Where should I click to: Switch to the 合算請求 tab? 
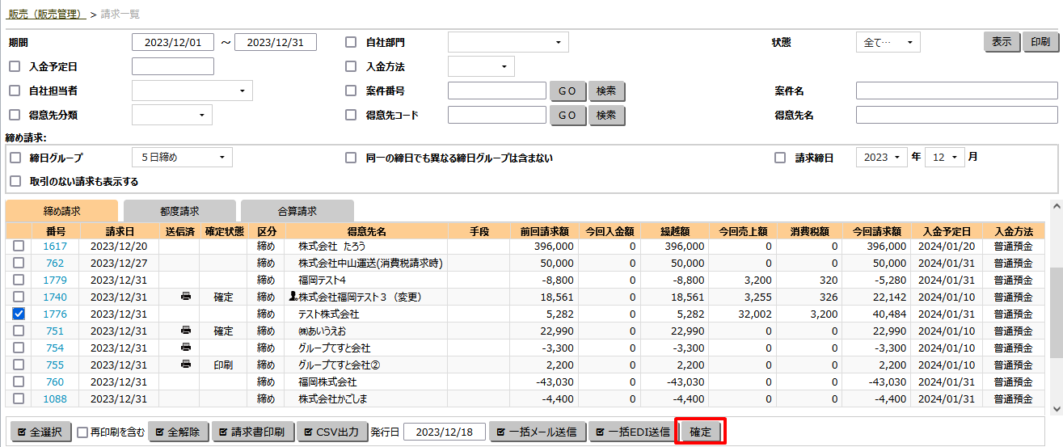pyautogui.click(x=297, y=211)
